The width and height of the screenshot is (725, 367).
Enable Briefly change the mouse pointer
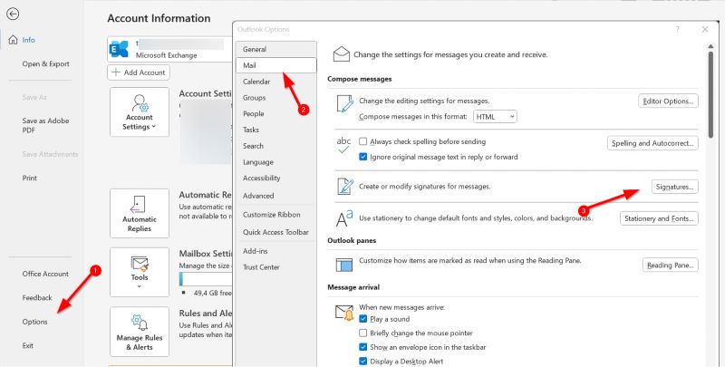(363, 333)
